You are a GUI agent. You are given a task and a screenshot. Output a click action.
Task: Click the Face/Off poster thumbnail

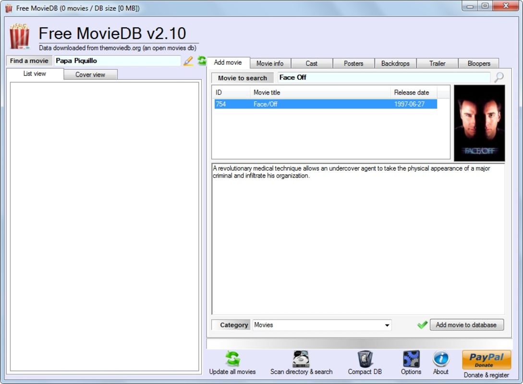pos(479,122)
